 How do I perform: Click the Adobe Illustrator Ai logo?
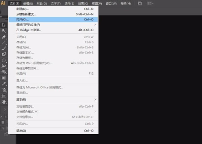tap(3, 3)
